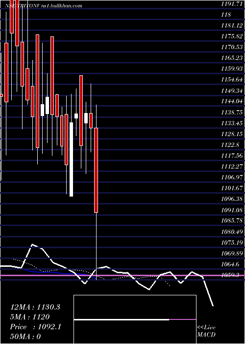Viewport: 245px width, 344px height.
Task: Click the 1144.04 price level
Action: click(232, 101)
